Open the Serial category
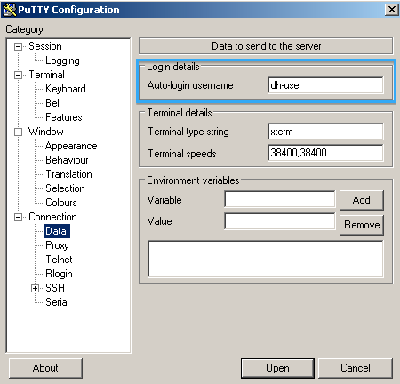The height and width of the screenshot is (384, 400). (57, 302)
